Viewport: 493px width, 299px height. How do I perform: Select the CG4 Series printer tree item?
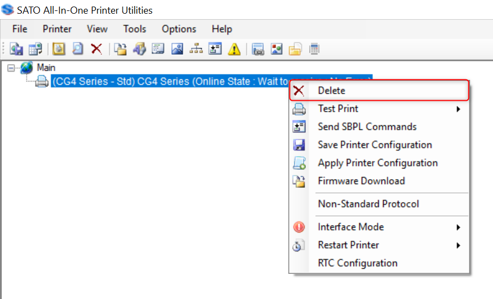164,82
